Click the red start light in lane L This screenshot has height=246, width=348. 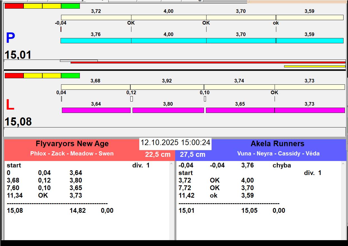[14, 76]
